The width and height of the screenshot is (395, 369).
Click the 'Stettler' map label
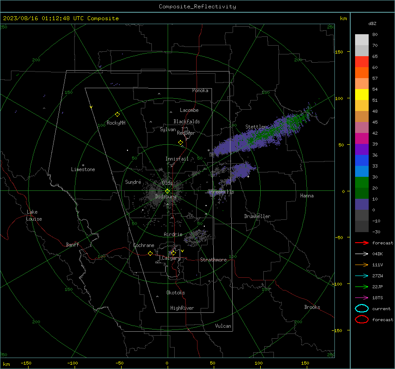click(x=256, y=127)
